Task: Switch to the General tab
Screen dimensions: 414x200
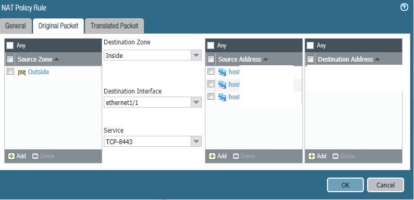Action: point(16,26)
